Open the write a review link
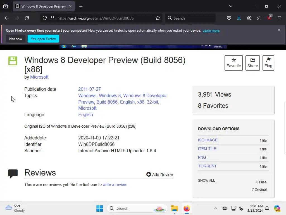Screen dimensions: 286x215 click(115, 184)
